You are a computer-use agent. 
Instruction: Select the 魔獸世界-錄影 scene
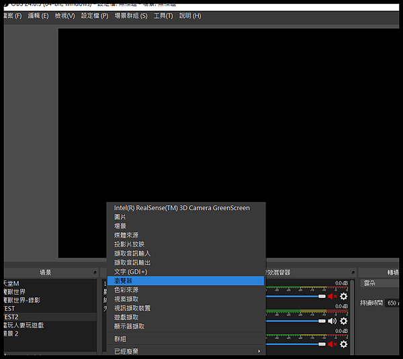click(x=50, y=300)
